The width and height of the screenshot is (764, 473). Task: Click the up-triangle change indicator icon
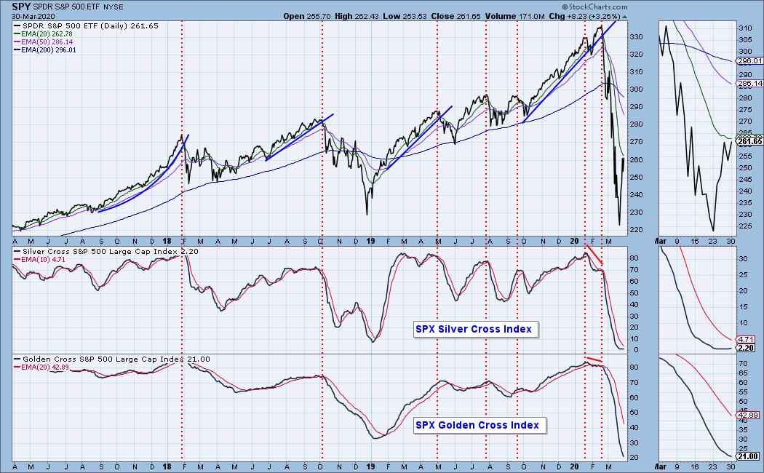pos(624,17)
